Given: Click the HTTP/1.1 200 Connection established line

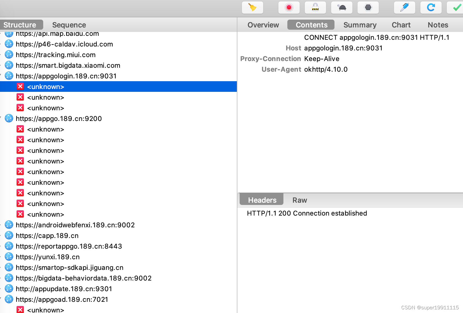Looking at the screenshot, I should (307, 213).
